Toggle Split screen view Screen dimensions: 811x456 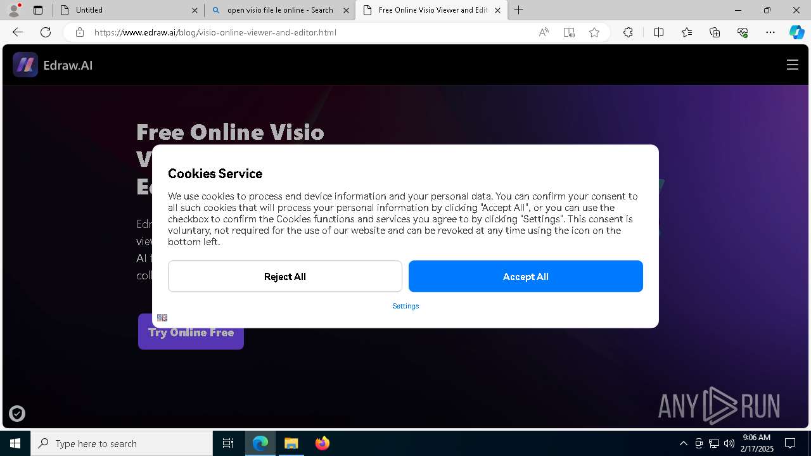coord(658,32)
